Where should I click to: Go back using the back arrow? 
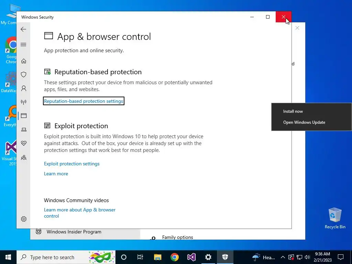pyautogui.click(x=23, y=29)
